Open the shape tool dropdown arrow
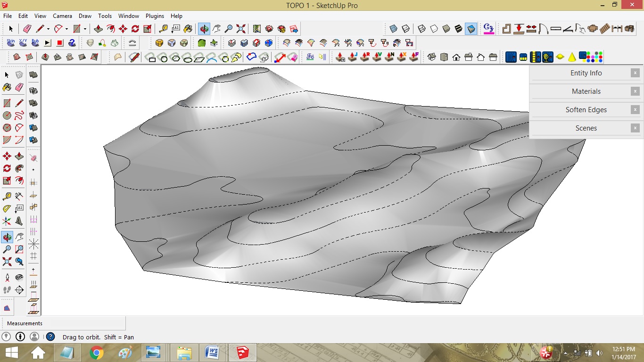 click(x=85, y=29)
